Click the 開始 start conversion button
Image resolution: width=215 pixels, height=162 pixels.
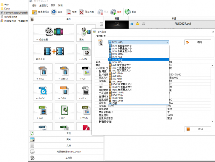[116, 12]
